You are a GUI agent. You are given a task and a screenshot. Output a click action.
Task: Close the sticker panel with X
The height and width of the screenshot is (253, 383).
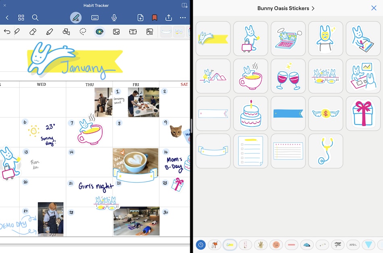pos(374,8)
